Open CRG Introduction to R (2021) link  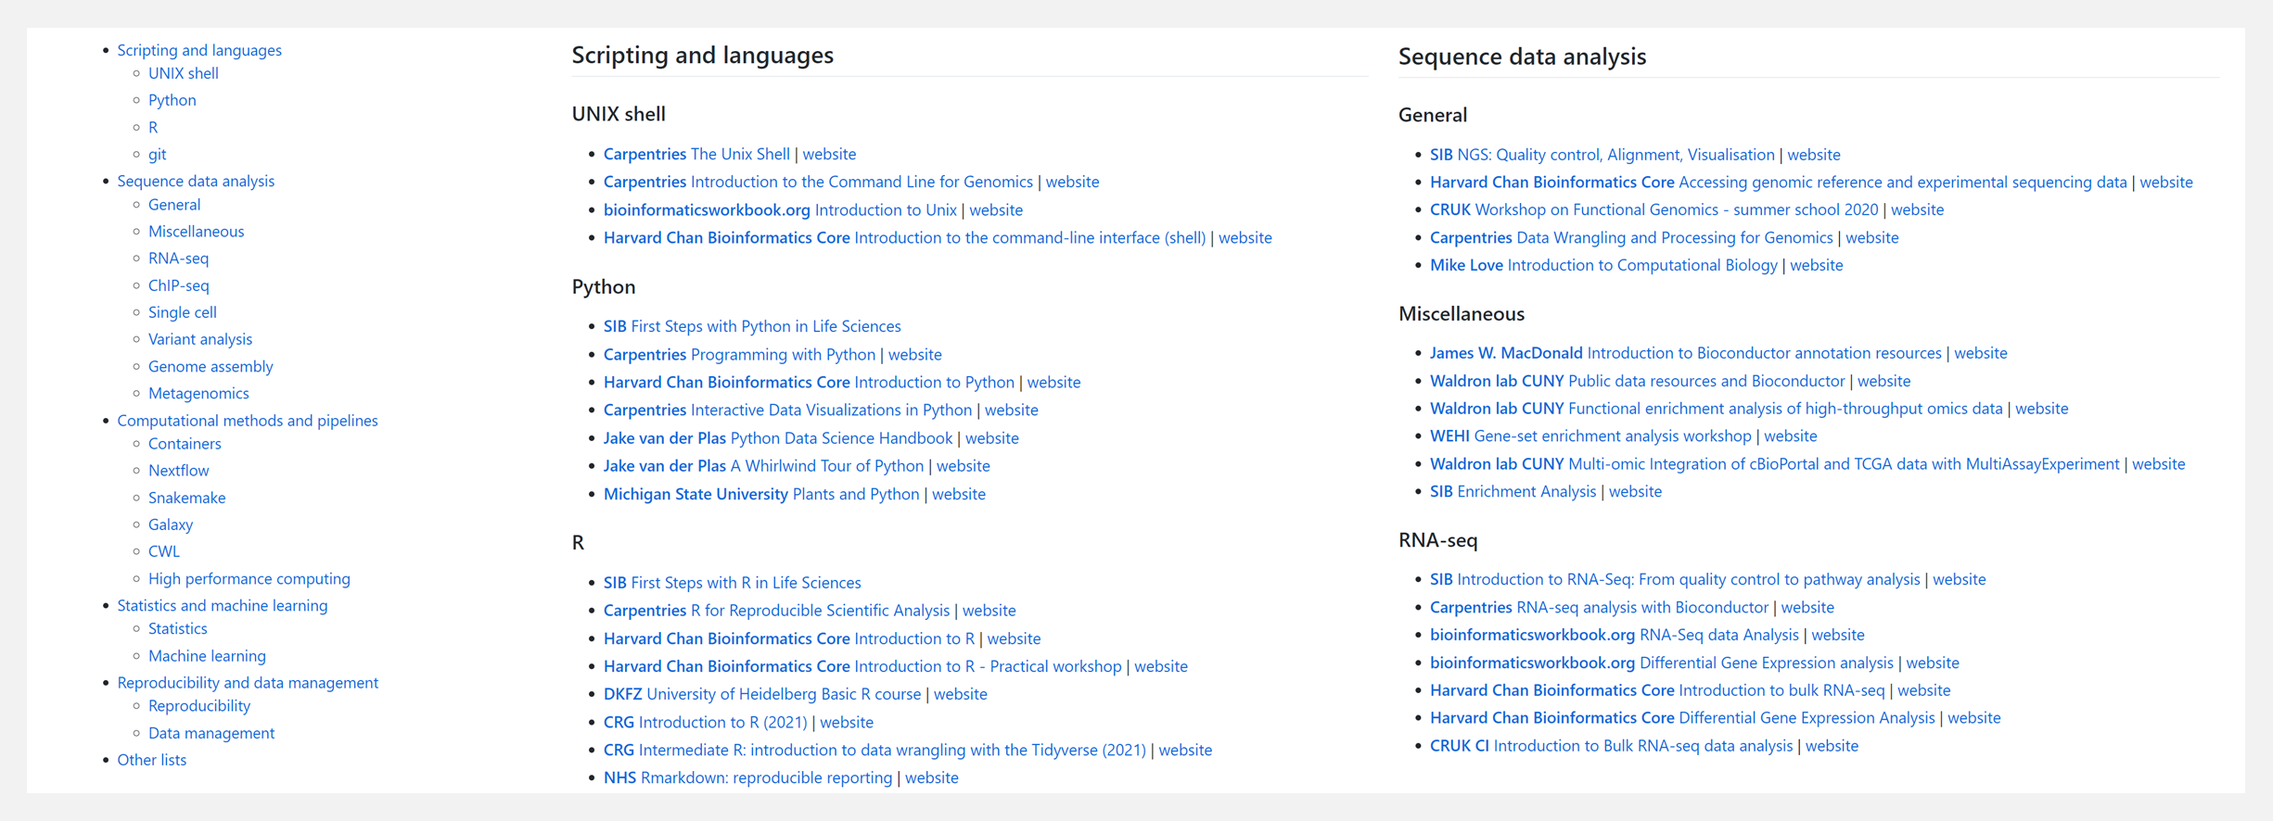[x=706, y=722]
